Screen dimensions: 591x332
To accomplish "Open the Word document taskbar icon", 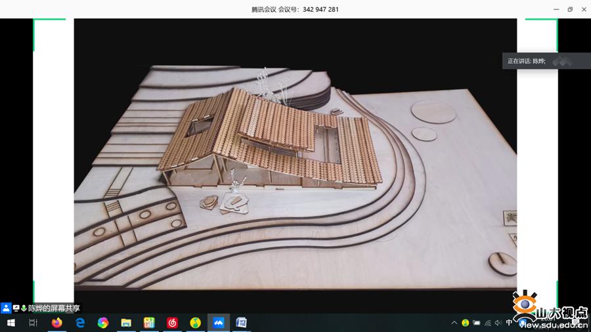I will coord(241,323).
